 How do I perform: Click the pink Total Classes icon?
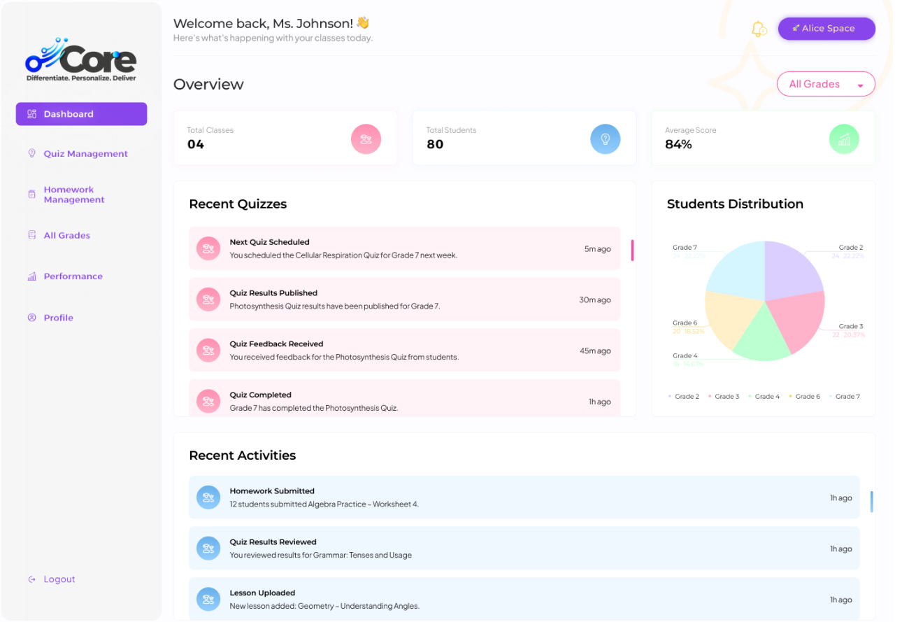click(x=366, y=139)
